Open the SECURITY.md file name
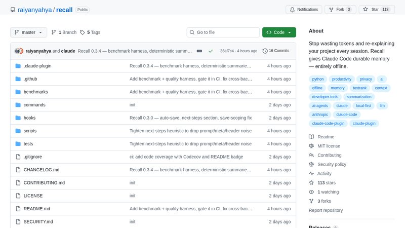The height and width of the screenshot is (228, 405). coord(38,221)
